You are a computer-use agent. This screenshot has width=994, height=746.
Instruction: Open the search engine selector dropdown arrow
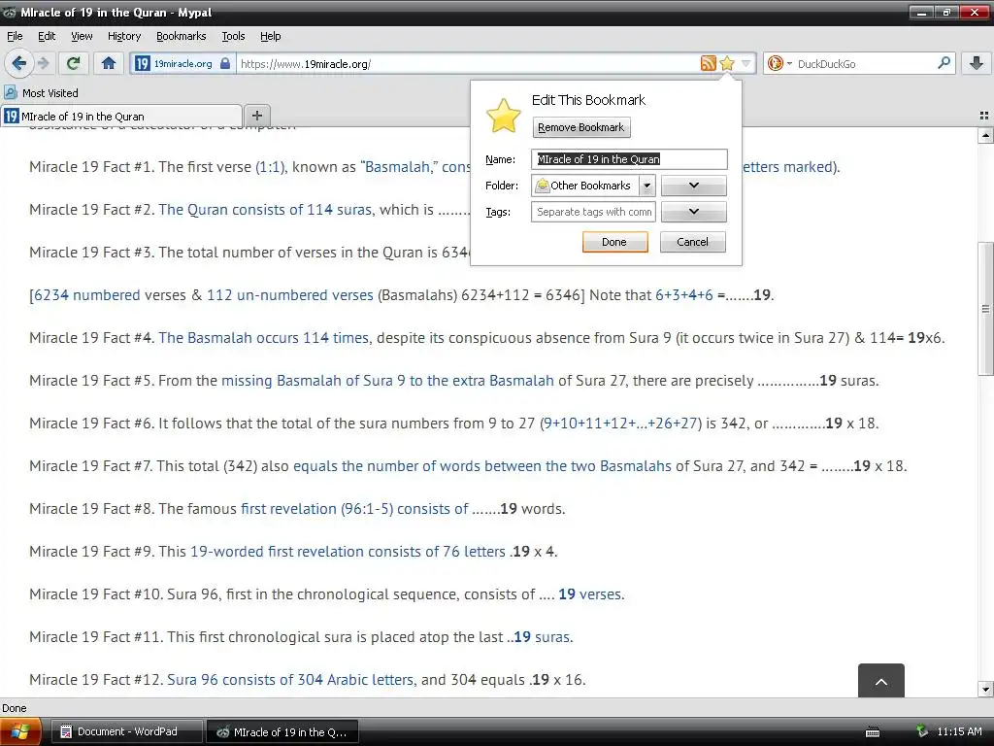(789, 63)
